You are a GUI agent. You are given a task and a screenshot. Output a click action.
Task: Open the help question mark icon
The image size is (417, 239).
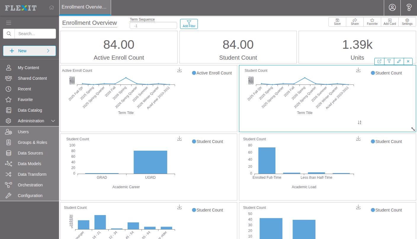(x=409, y=8)
